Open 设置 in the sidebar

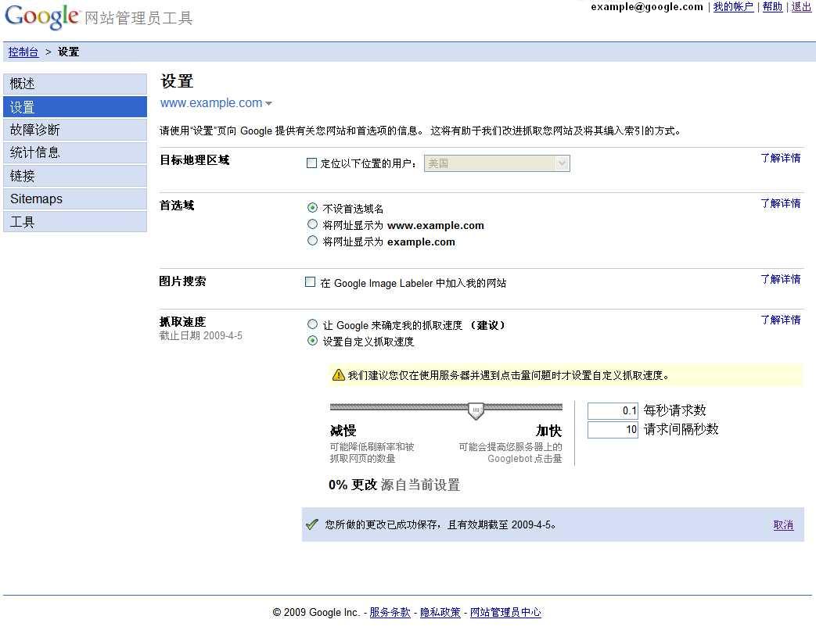tap(75, 107)
